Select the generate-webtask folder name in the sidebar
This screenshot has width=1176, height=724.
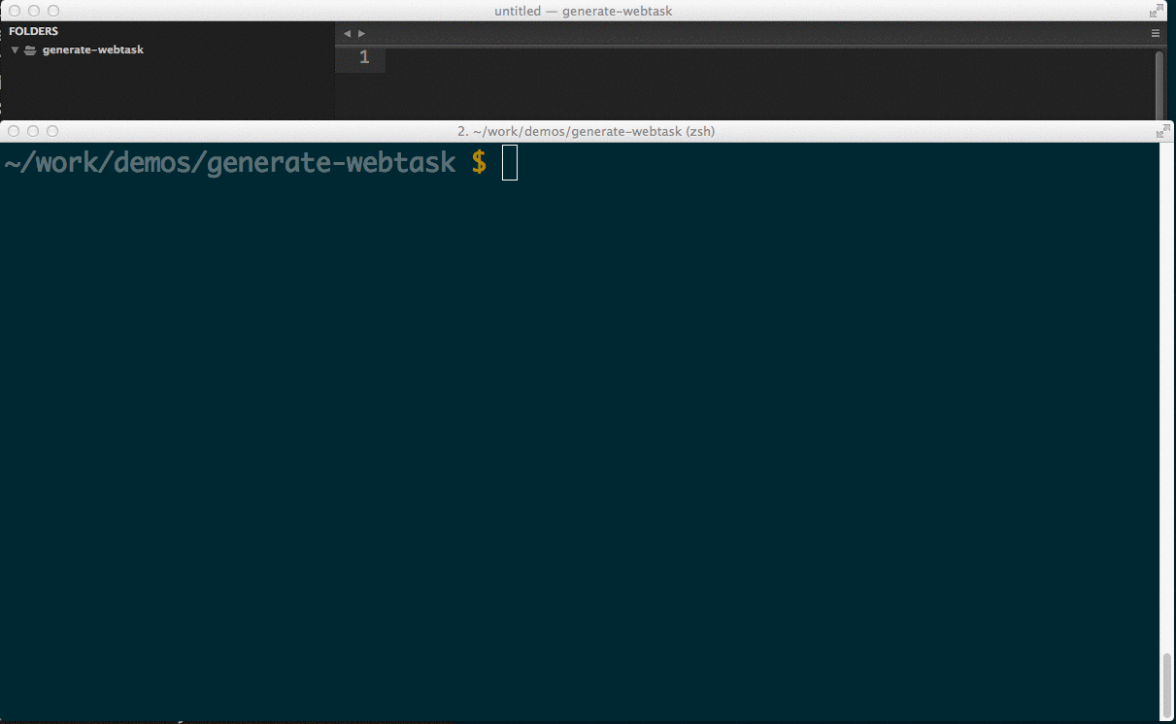point(93,49)
